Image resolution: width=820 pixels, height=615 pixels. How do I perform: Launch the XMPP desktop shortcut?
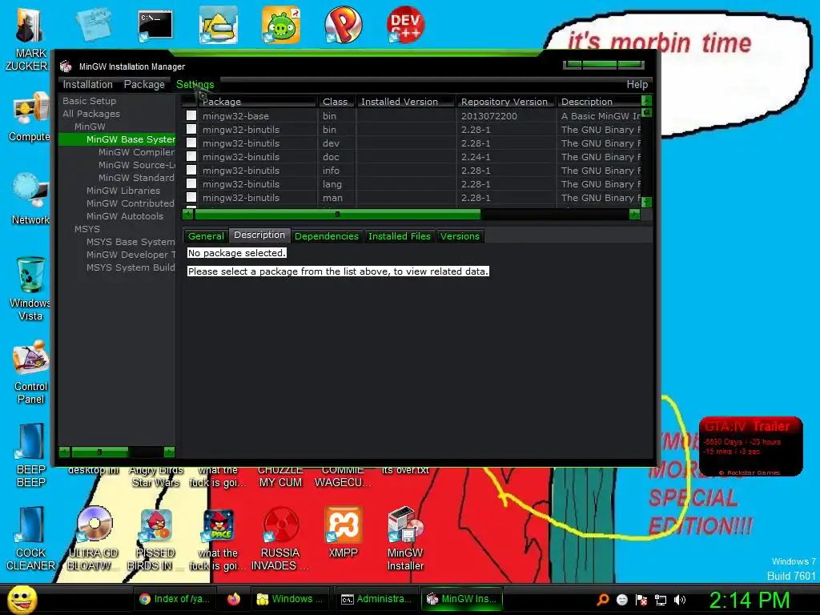(343, 531)
